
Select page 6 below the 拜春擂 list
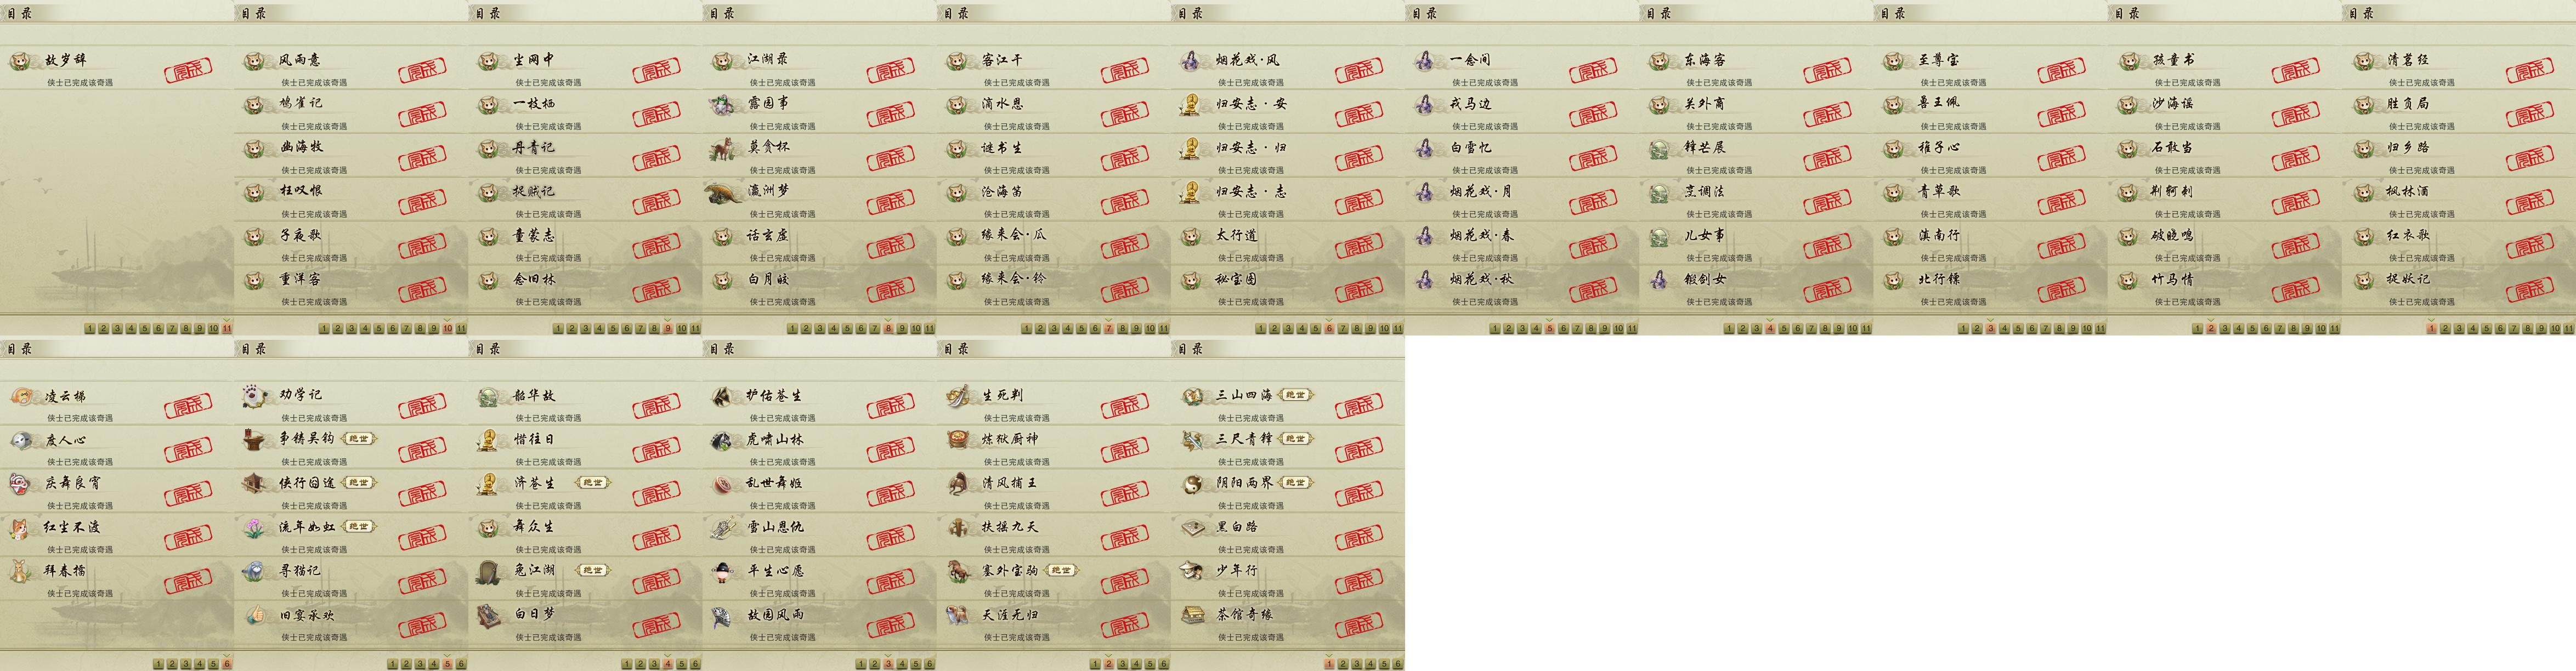pyautogui.click(x=227, y=664)
